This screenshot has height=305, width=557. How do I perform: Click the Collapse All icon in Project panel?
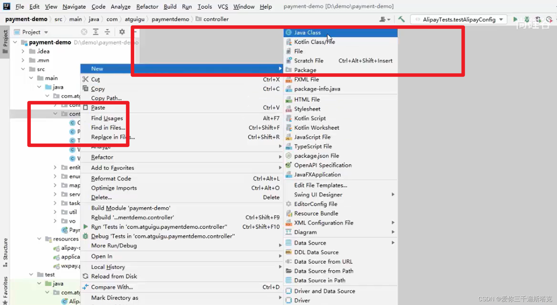(x=107, y=32)
